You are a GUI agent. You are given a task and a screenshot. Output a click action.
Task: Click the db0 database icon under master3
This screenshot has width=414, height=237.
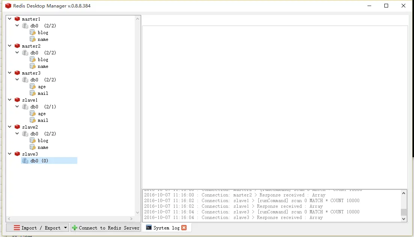25,79
